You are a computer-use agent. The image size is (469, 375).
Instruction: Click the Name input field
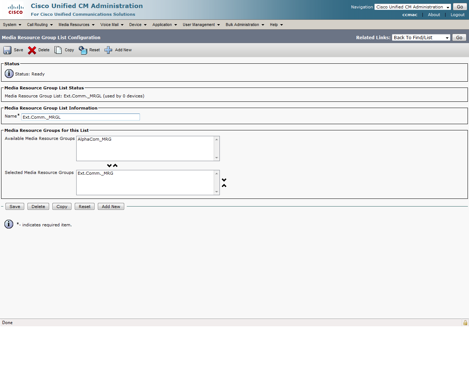pyautogui.click(x=81, y=117)
